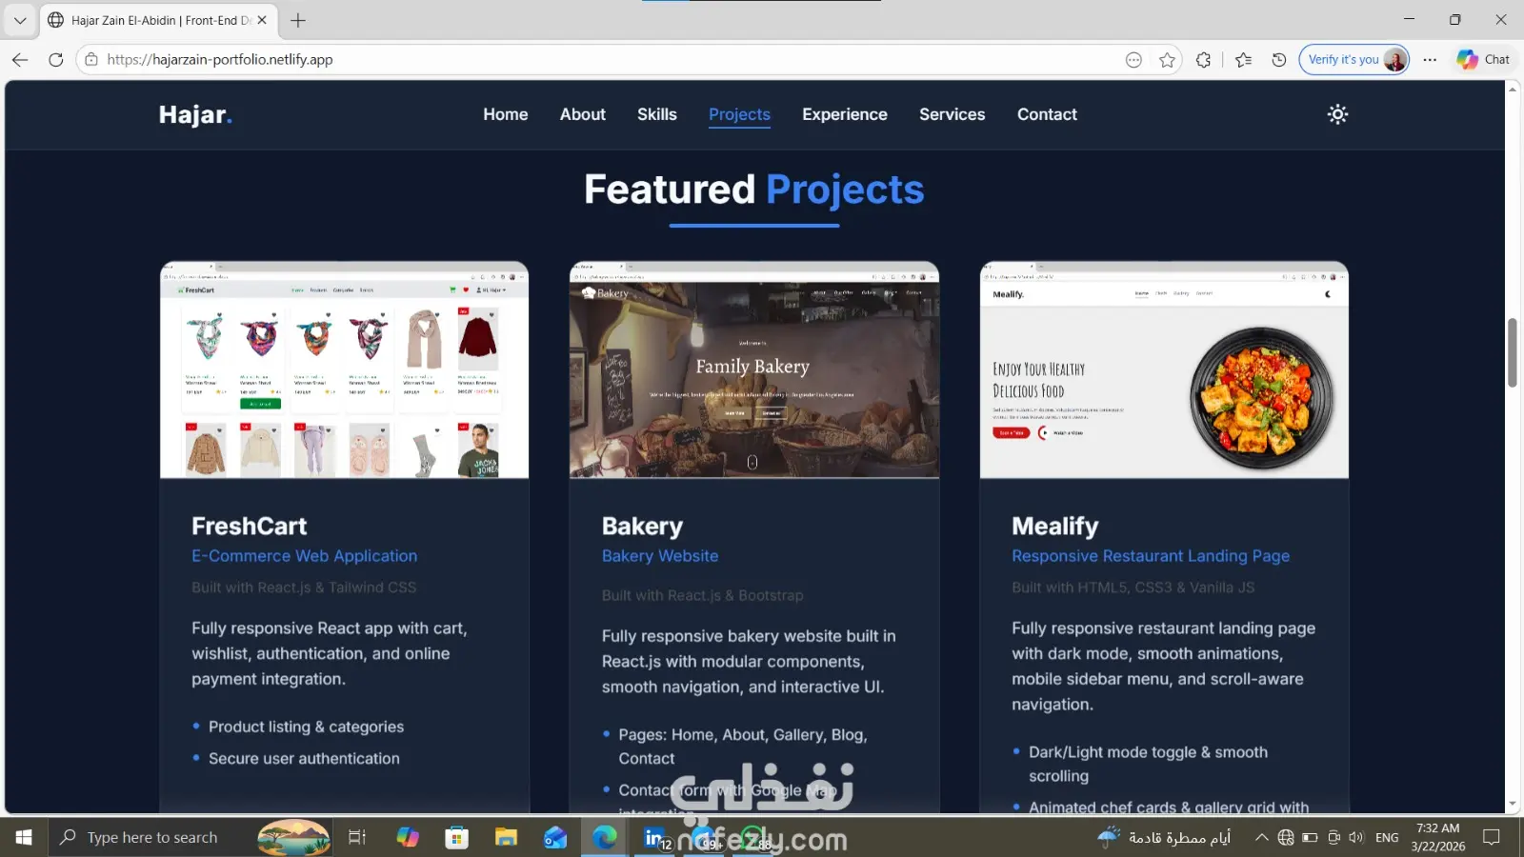
Task: Click the E-Commerce Web Application subtitle
Action: coord(305,556)
